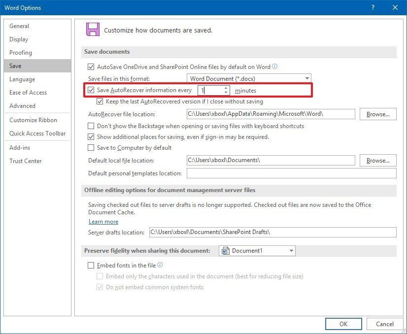
Task: Increment AutoRecover minutes with up arrow
Action: tap(226, 88)
